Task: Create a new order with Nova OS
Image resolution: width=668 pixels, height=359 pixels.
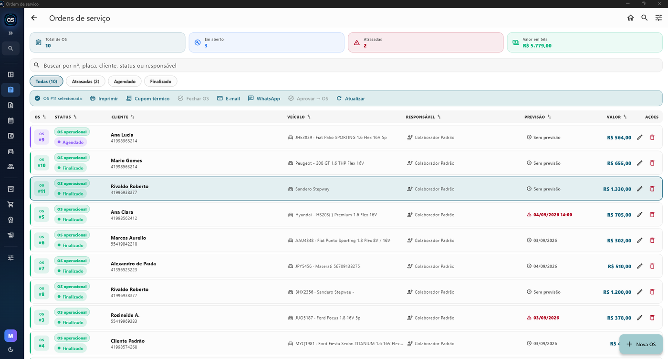Action: tap(641, 344)
